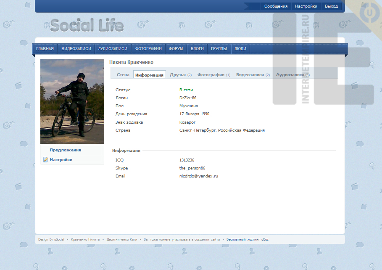Open ЛЮДИ menu item
Image resolution: width=382 pixels, height=270 pixels.
tap(240, 48)
